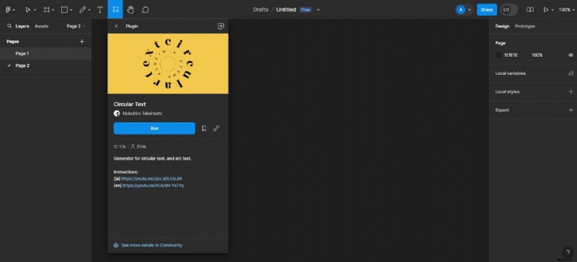Viewport: 577px width, 262px height.
Task: Click the page background color swatch
Action: coord(498,55)
